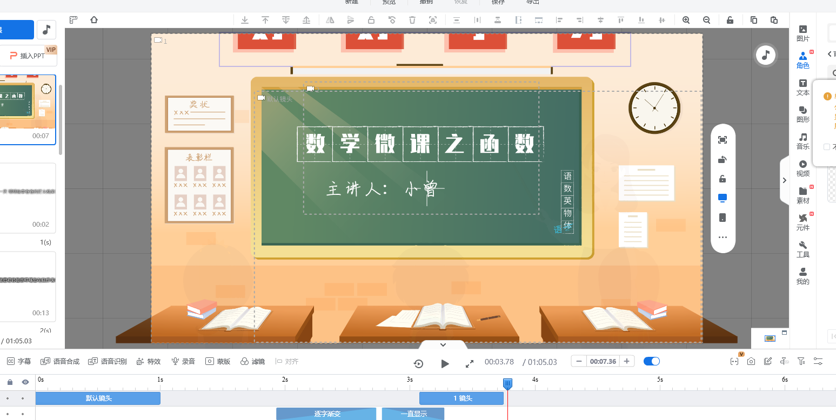The height and width of the screenshot is (420, 836).
Task: Toggle timeline eye visibility icon
Action: [x=25, y=382]
